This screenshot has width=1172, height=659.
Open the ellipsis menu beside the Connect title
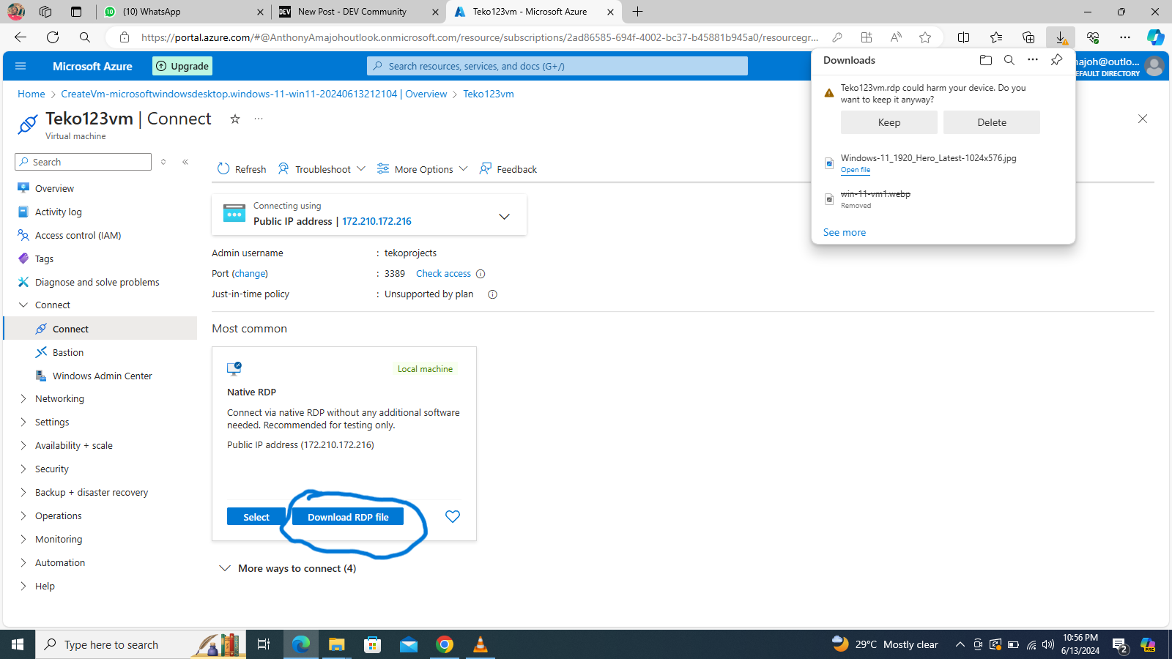(x=259, y=119)
